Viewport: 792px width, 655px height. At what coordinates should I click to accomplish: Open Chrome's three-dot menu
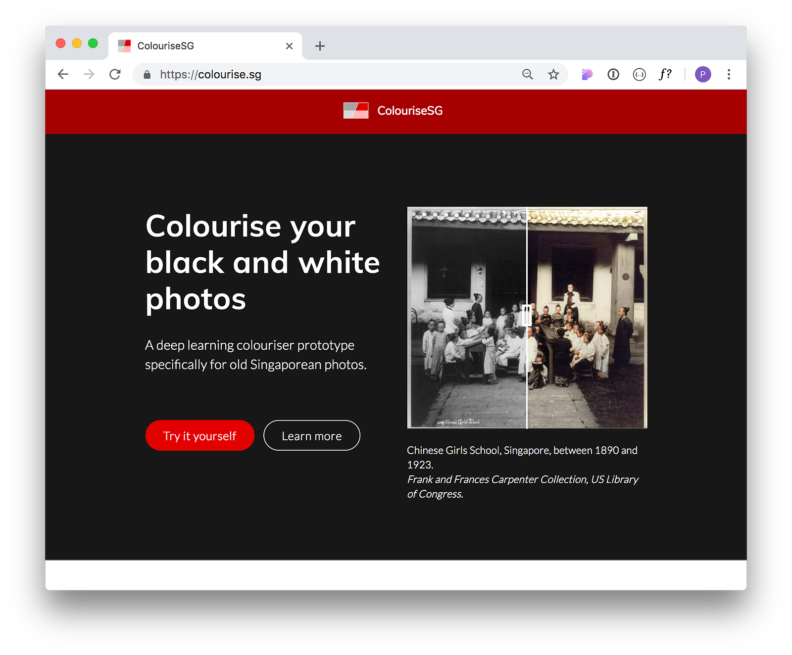point(729,74)
